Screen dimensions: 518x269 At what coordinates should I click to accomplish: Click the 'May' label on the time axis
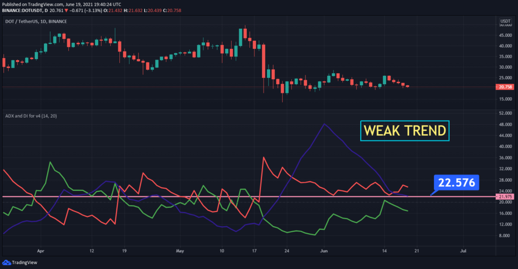click(x=180, y=251)
